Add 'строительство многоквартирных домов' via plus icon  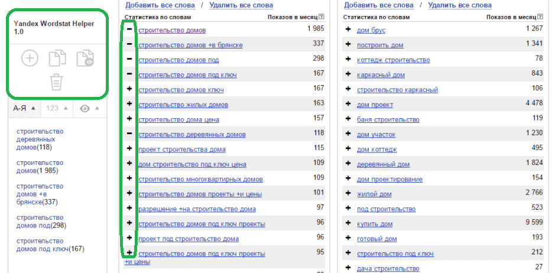[129, 178]
